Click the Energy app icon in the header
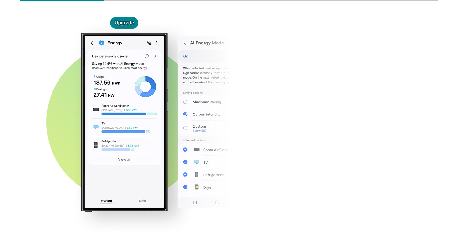The image size is (458, 236). 101,43
